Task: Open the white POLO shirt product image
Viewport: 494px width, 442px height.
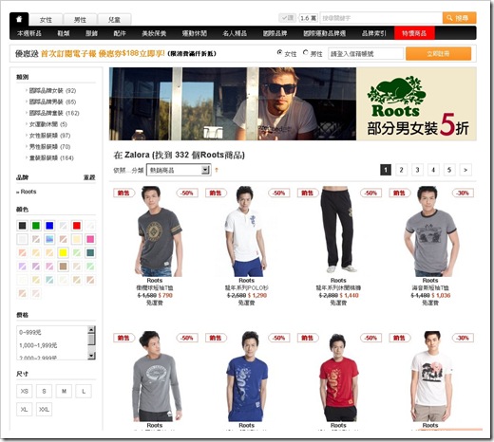Action: [247, 231]
